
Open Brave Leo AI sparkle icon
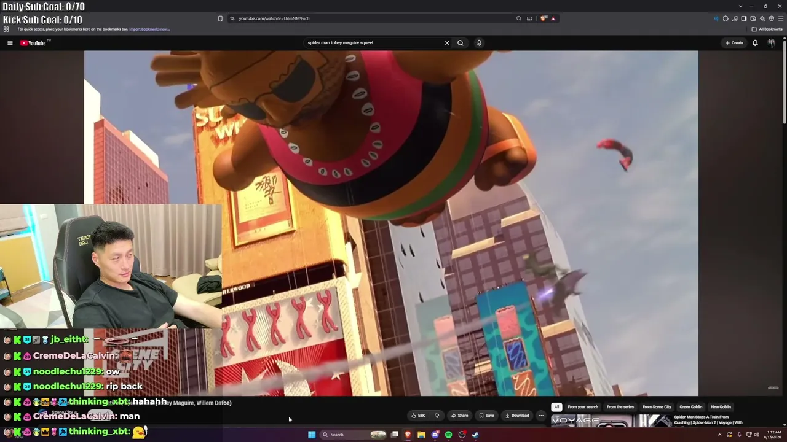[x=762, y=18]
